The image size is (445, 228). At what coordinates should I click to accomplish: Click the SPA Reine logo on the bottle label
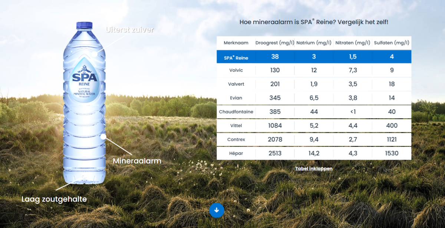tap(85, 79)
